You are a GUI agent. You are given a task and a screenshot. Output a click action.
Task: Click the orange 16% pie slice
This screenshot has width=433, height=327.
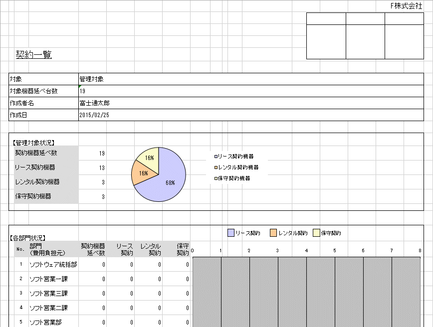coord(143,173)
